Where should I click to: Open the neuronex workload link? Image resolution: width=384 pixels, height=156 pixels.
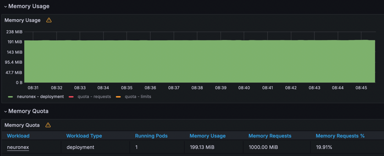pyautogui.click(x=18, y=147)
